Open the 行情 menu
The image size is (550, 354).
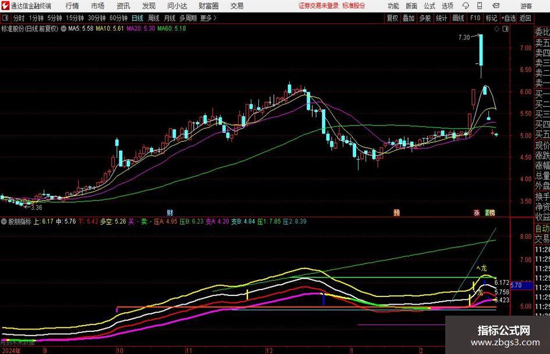(72, 6)
